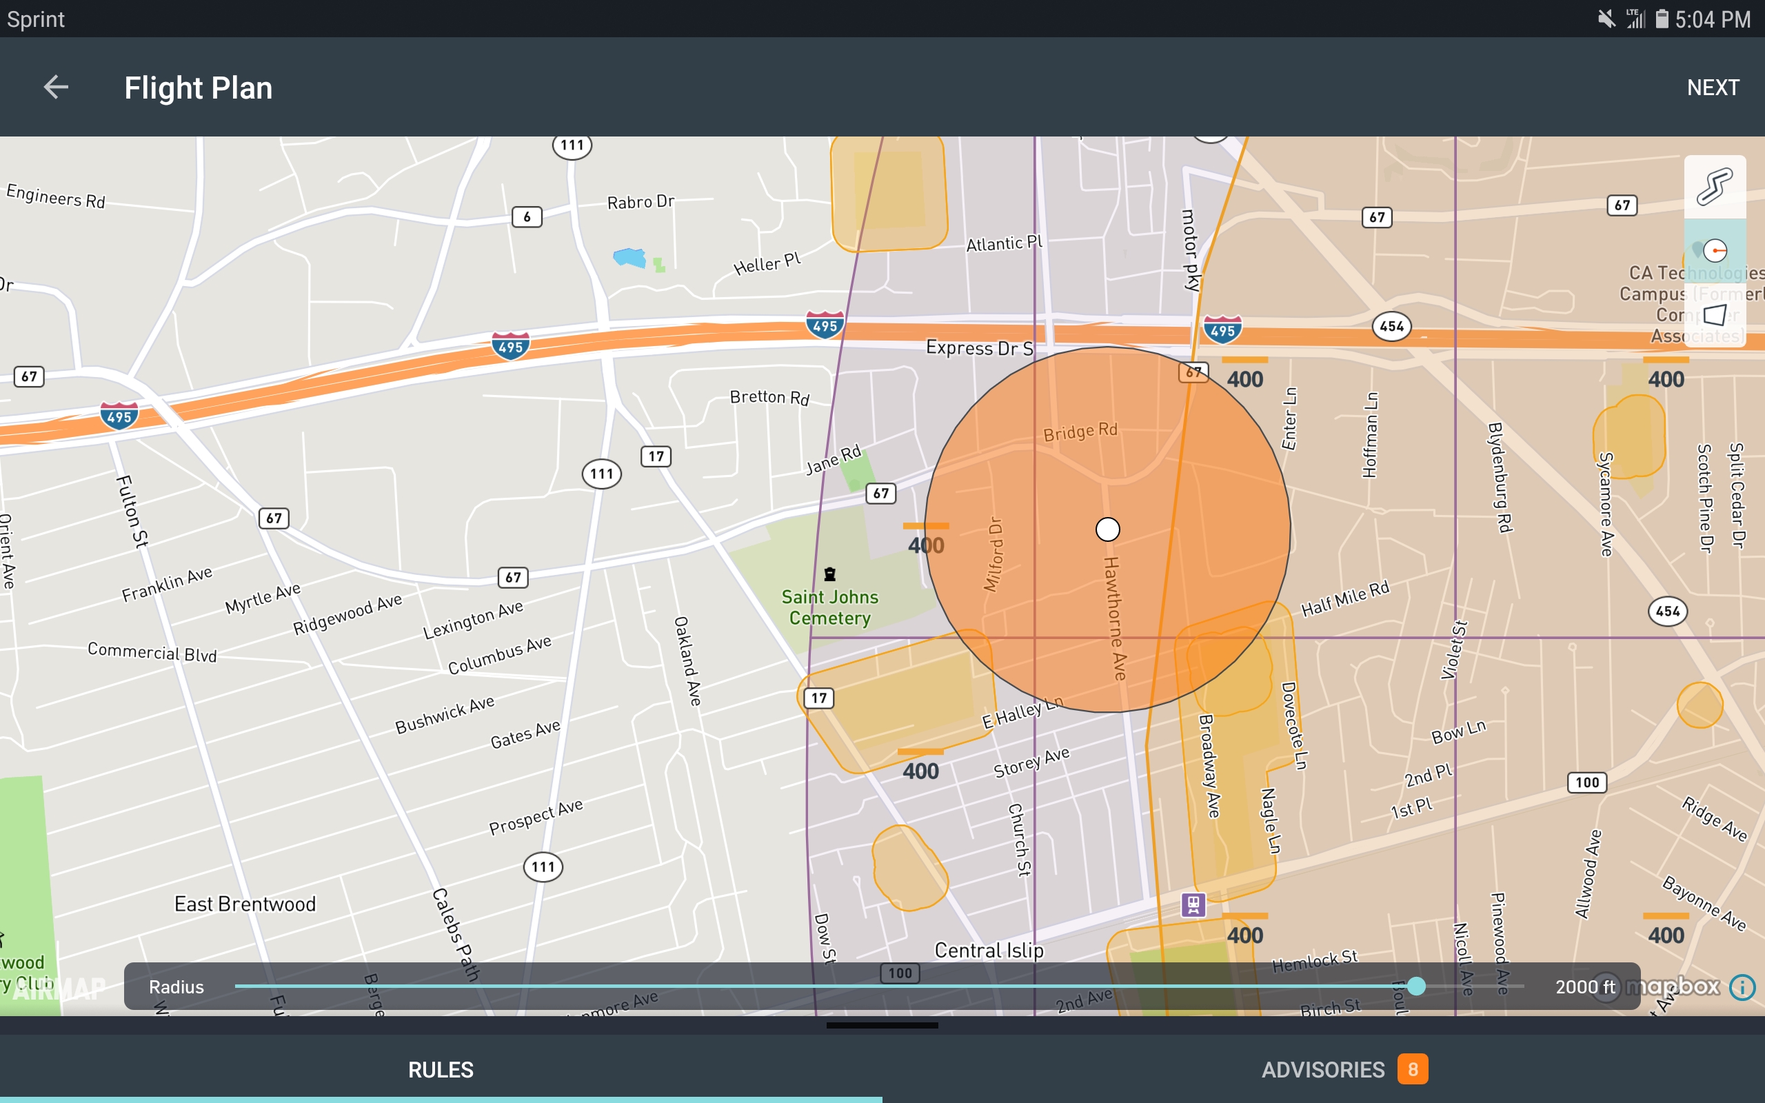Tap the East Brentwood map label
Screen dimensions: 1765x1103
point(245,904)
